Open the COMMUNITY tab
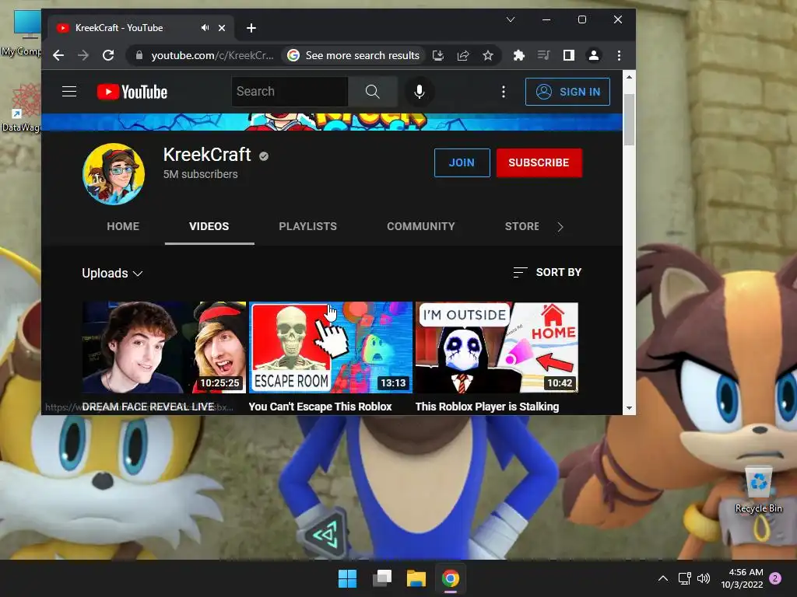This screenshot has width=797, height=597. pyautogui.click(x=421, y=226)
